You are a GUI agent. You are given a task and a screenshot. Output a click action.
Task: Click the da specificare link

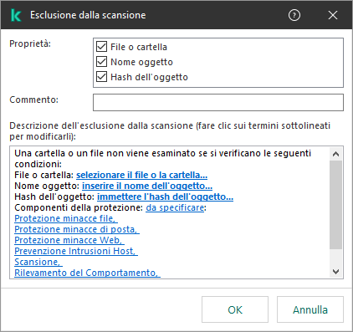click(x=175, y=207)
